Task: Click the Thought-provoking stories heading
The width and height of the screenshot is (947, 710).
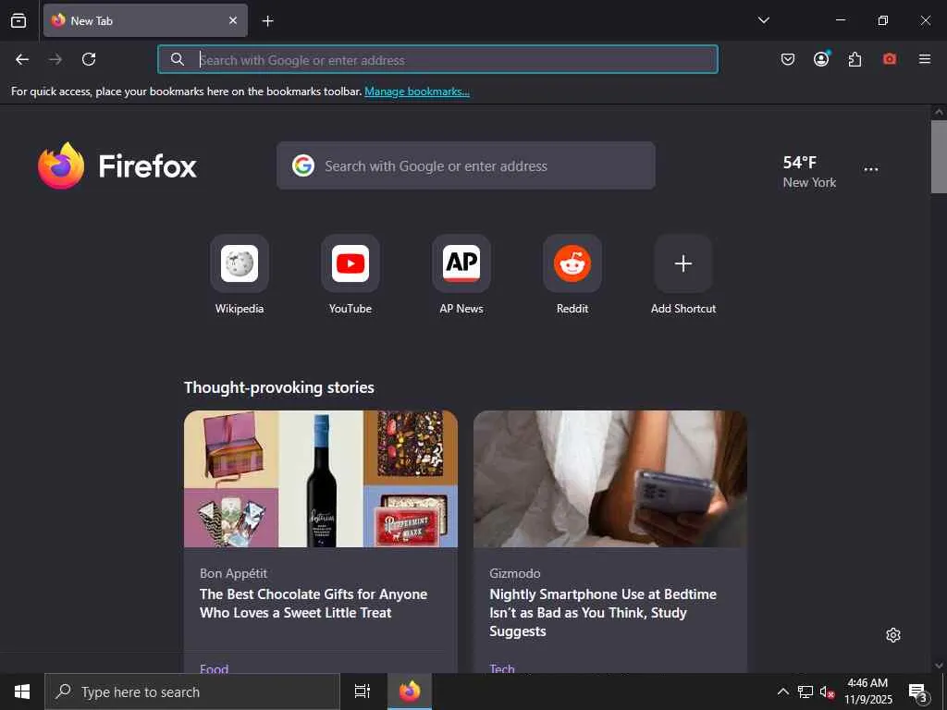Action: [279, 387]
